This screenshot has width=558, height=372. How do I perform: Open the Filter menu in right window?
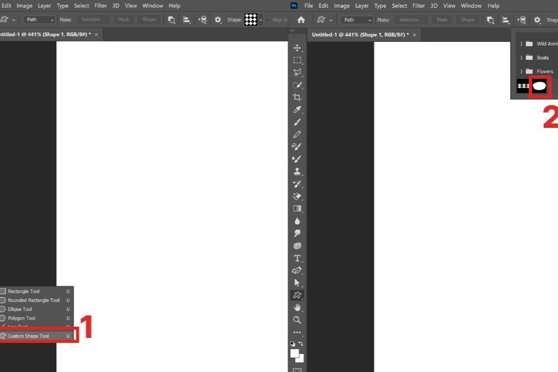419,6
